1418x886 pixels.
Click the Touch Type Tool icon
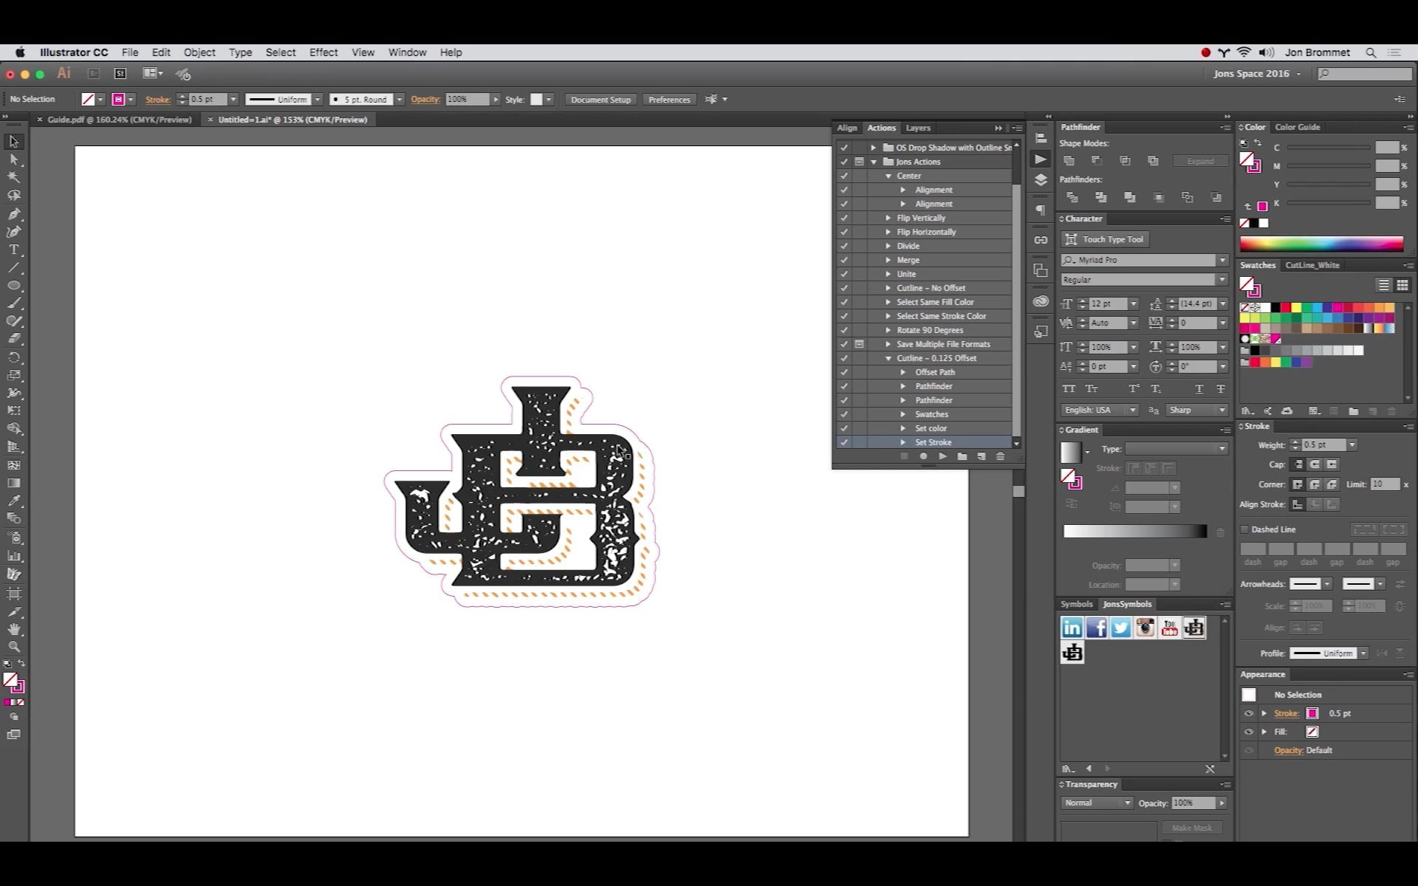click(x=1071, y=239)
